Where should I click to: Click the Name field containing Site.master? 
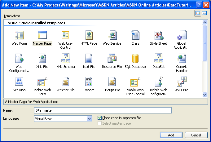[103, 110]
